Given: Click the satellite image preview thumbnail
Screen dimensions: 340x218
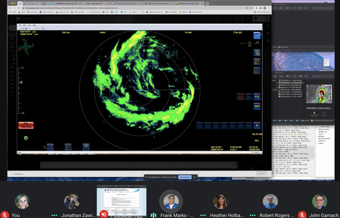Looking at the screenshot, I should click(319, 94).
